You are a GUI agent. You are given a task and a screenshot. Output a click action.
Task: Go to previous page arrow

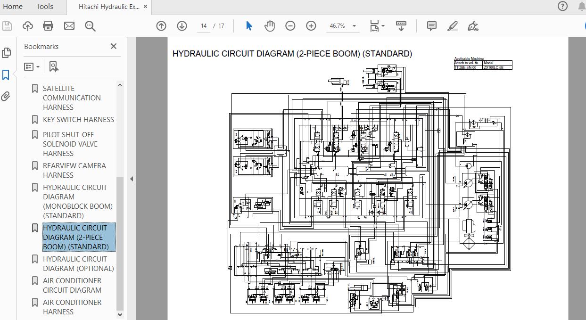coord(161,26)
